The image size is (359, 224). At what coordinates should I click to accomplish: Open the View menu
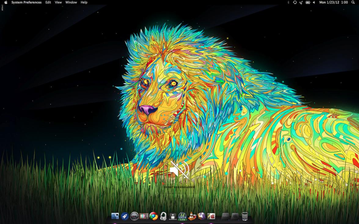click(58, 2)
